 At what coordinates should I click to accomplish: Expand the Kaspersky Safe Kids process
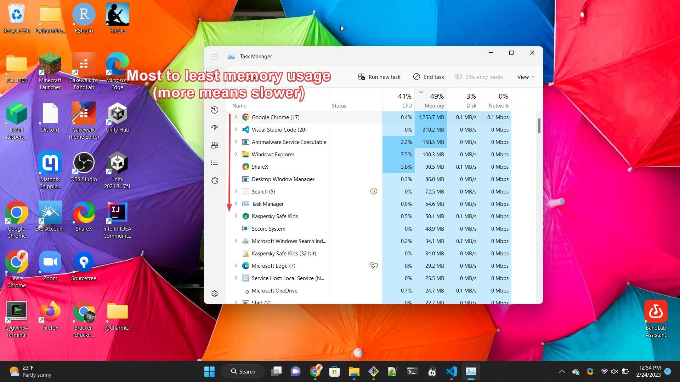(236, 216)
